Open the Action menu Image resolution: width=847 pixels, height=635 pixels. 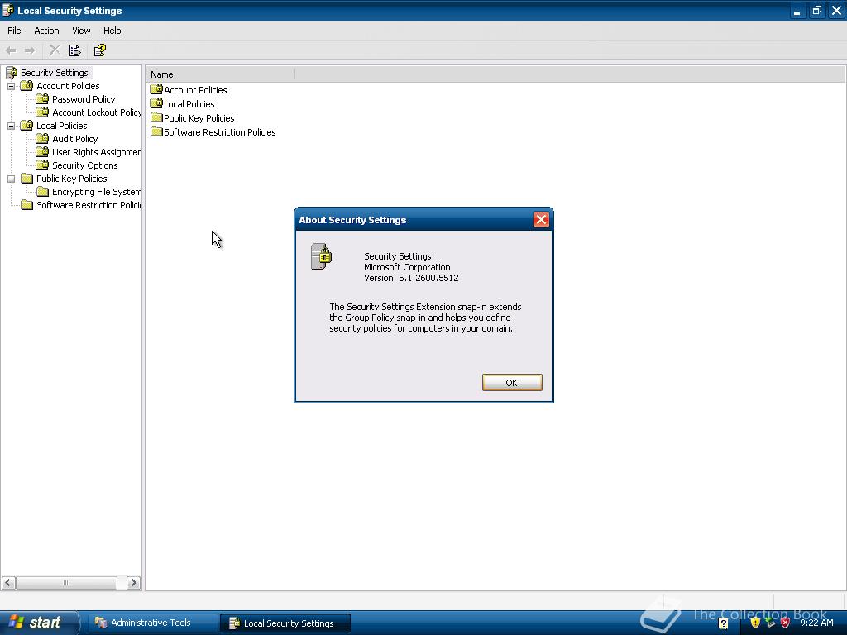tap(46, 31)
